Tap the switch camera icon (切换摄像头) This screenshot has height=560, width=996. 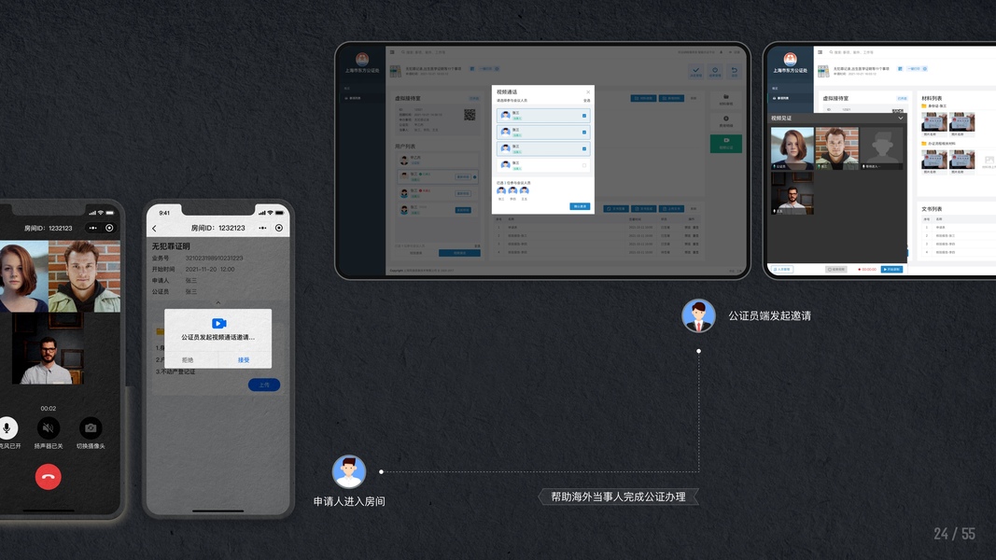pyautogui.click(x=91, y=428)
